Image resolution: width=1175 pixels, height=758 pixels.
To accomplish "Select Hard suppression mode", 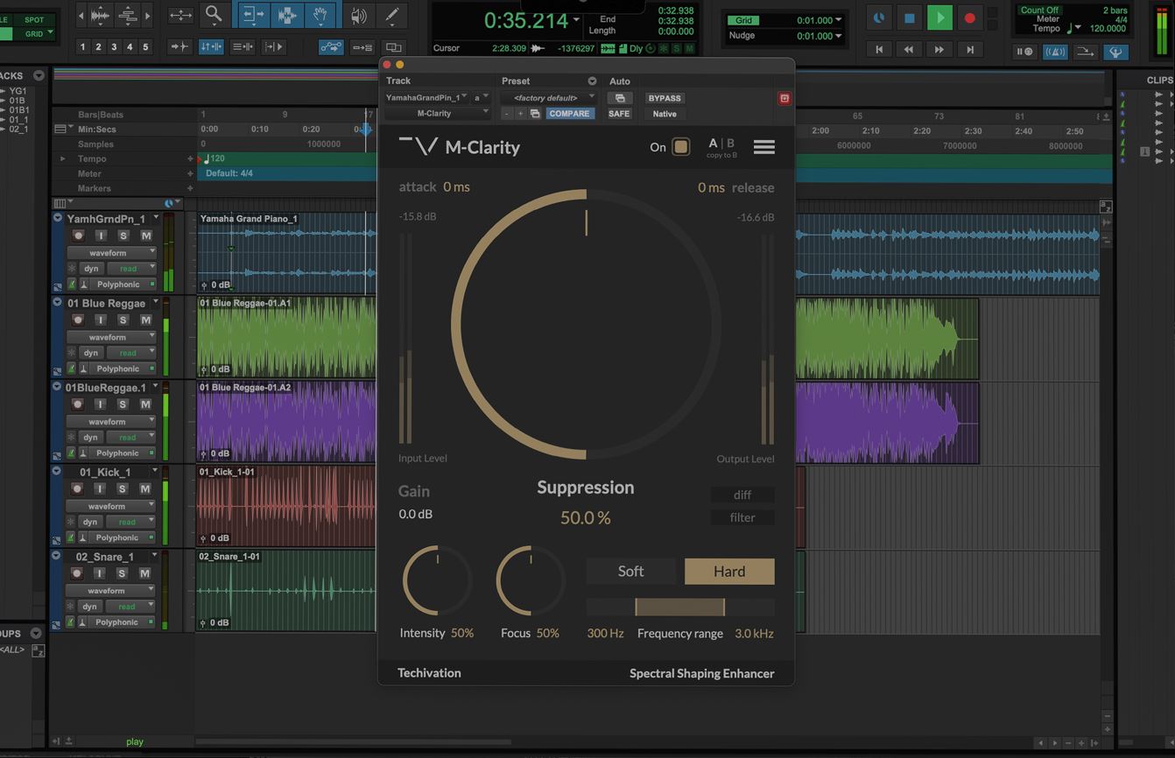I will coord(729,572).
